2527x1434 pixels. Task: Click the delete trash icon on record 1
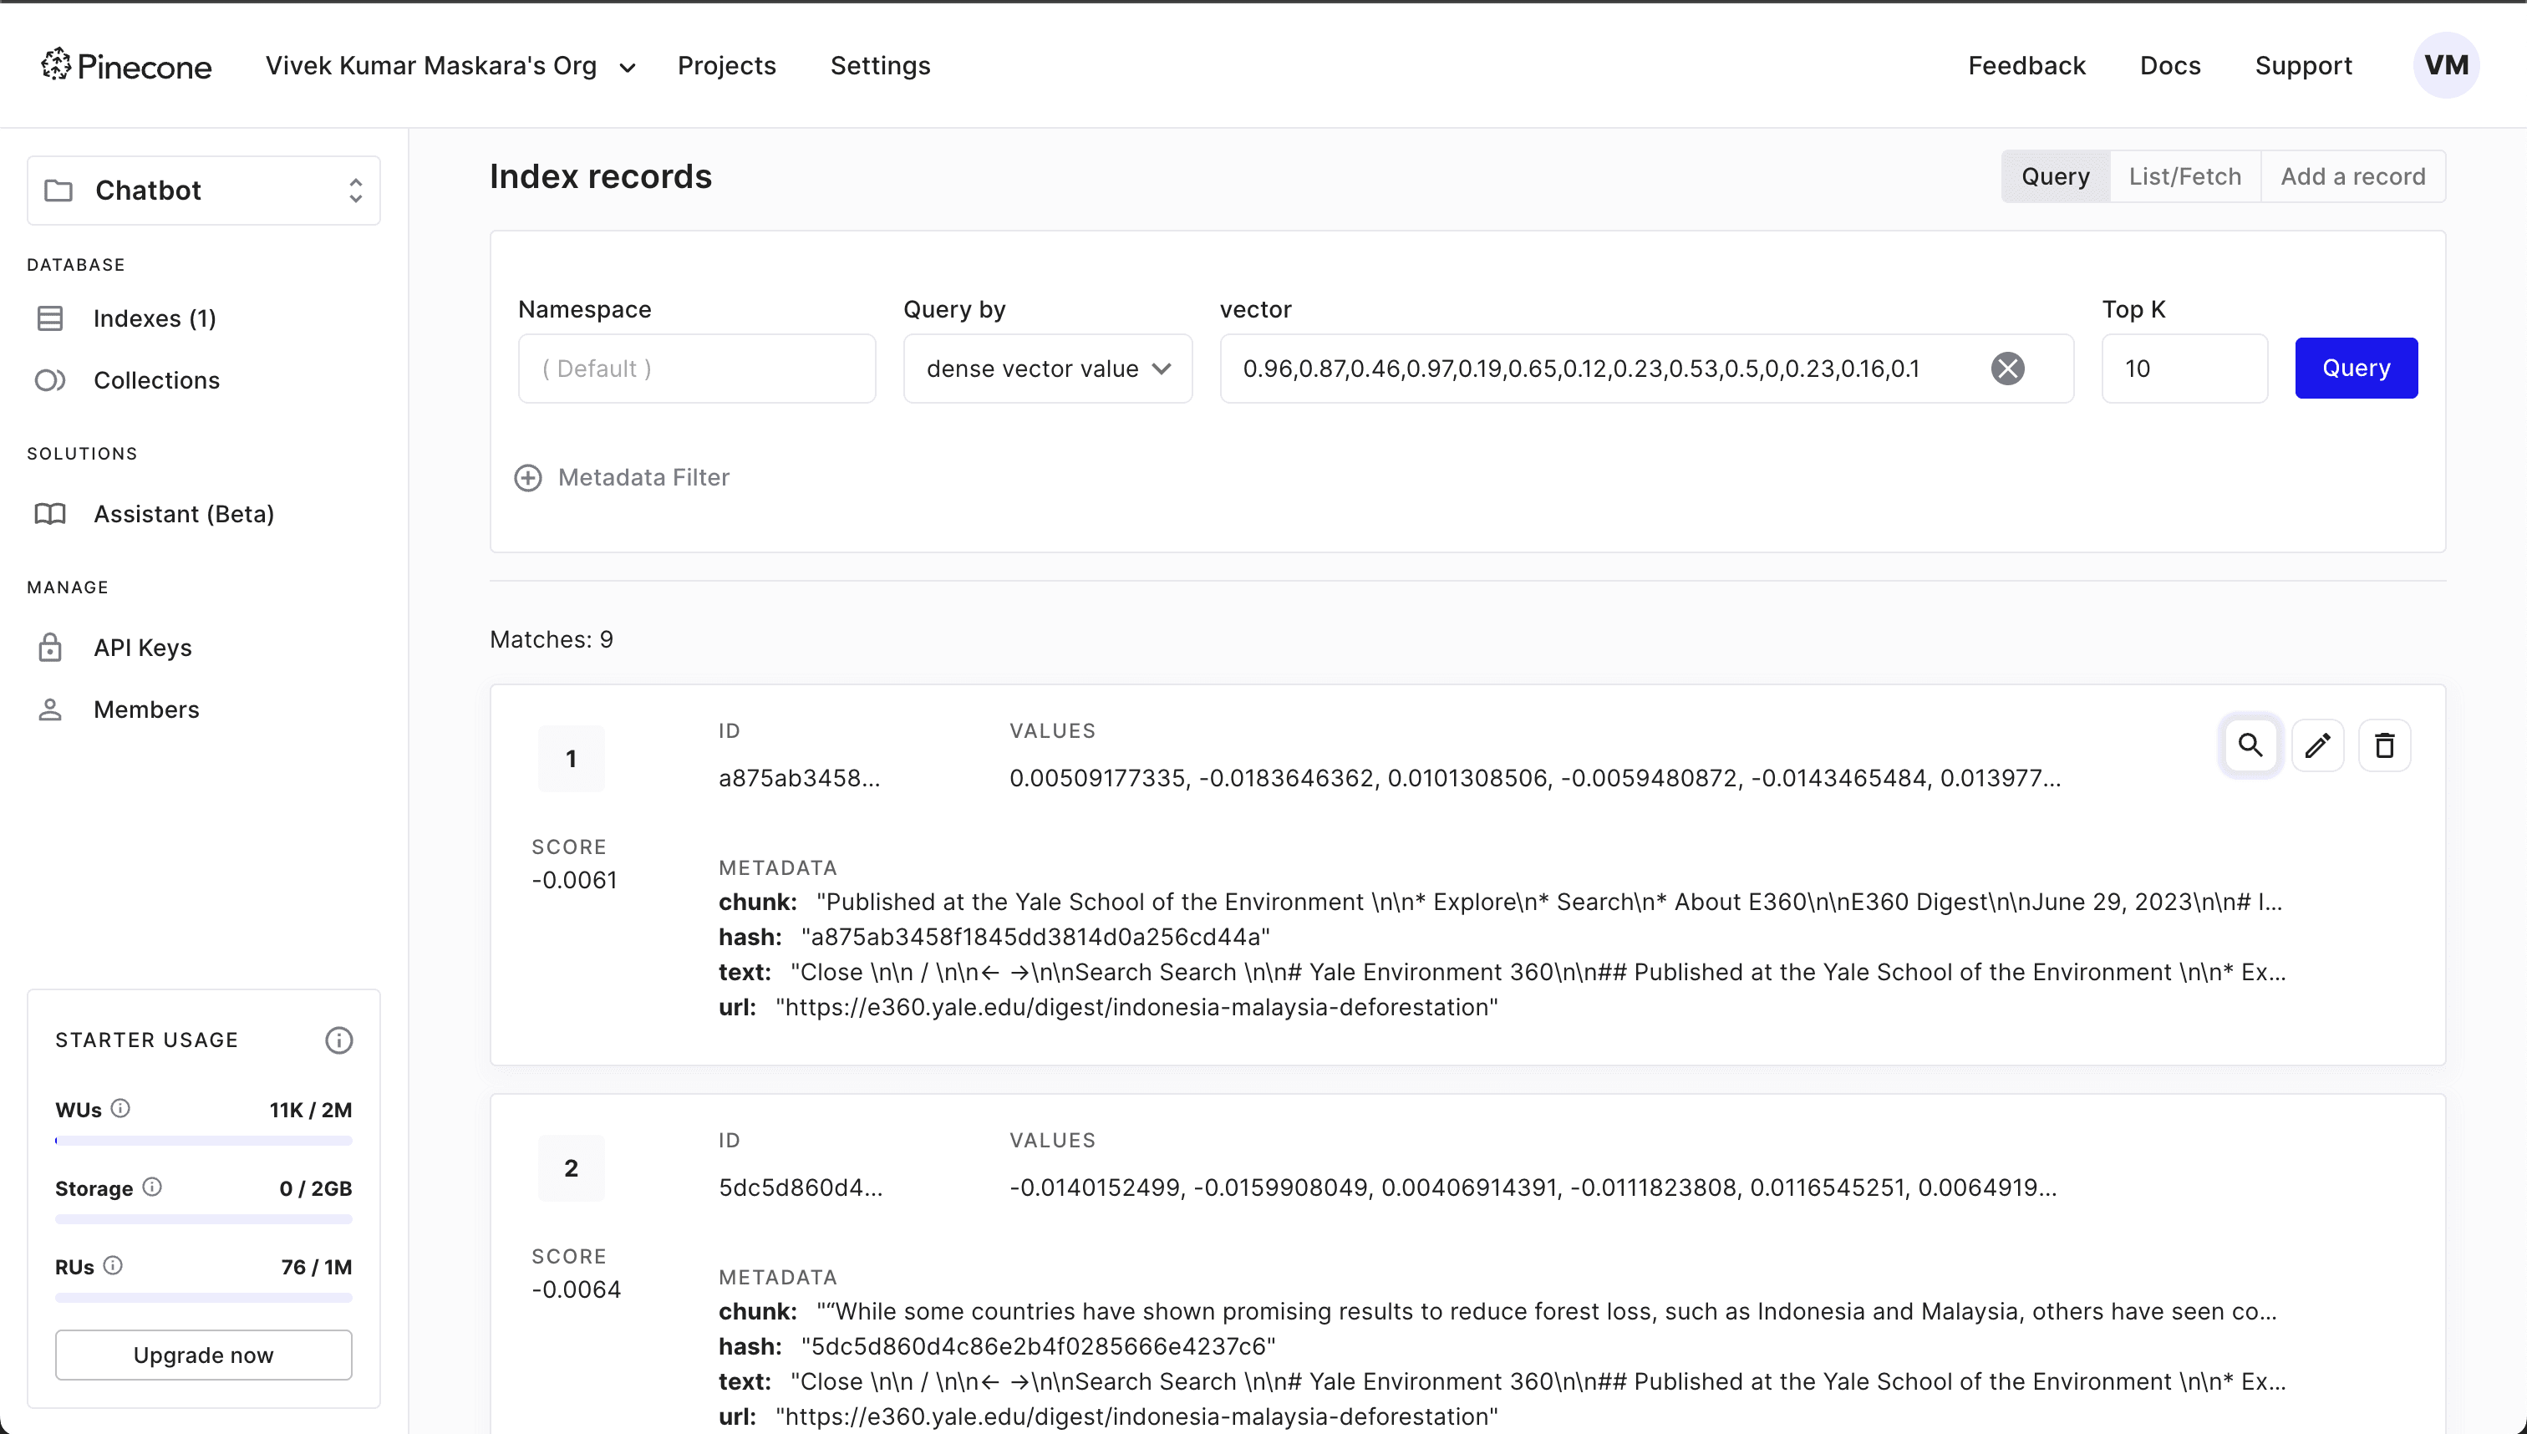[x=2383, y=745]
